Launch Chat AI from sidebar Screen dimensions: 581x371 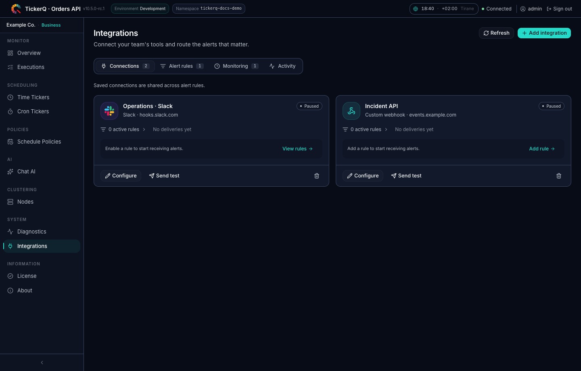point(42,171)
